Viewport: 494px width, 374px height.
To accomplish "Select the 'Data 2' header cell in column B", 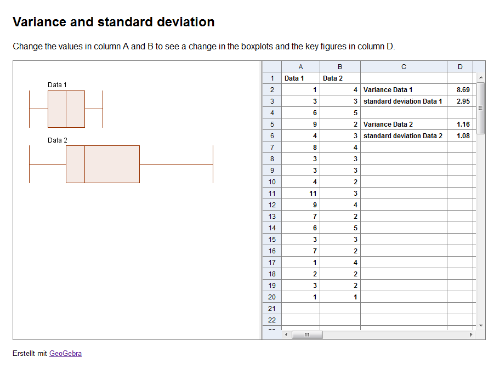I will (340, 78).
